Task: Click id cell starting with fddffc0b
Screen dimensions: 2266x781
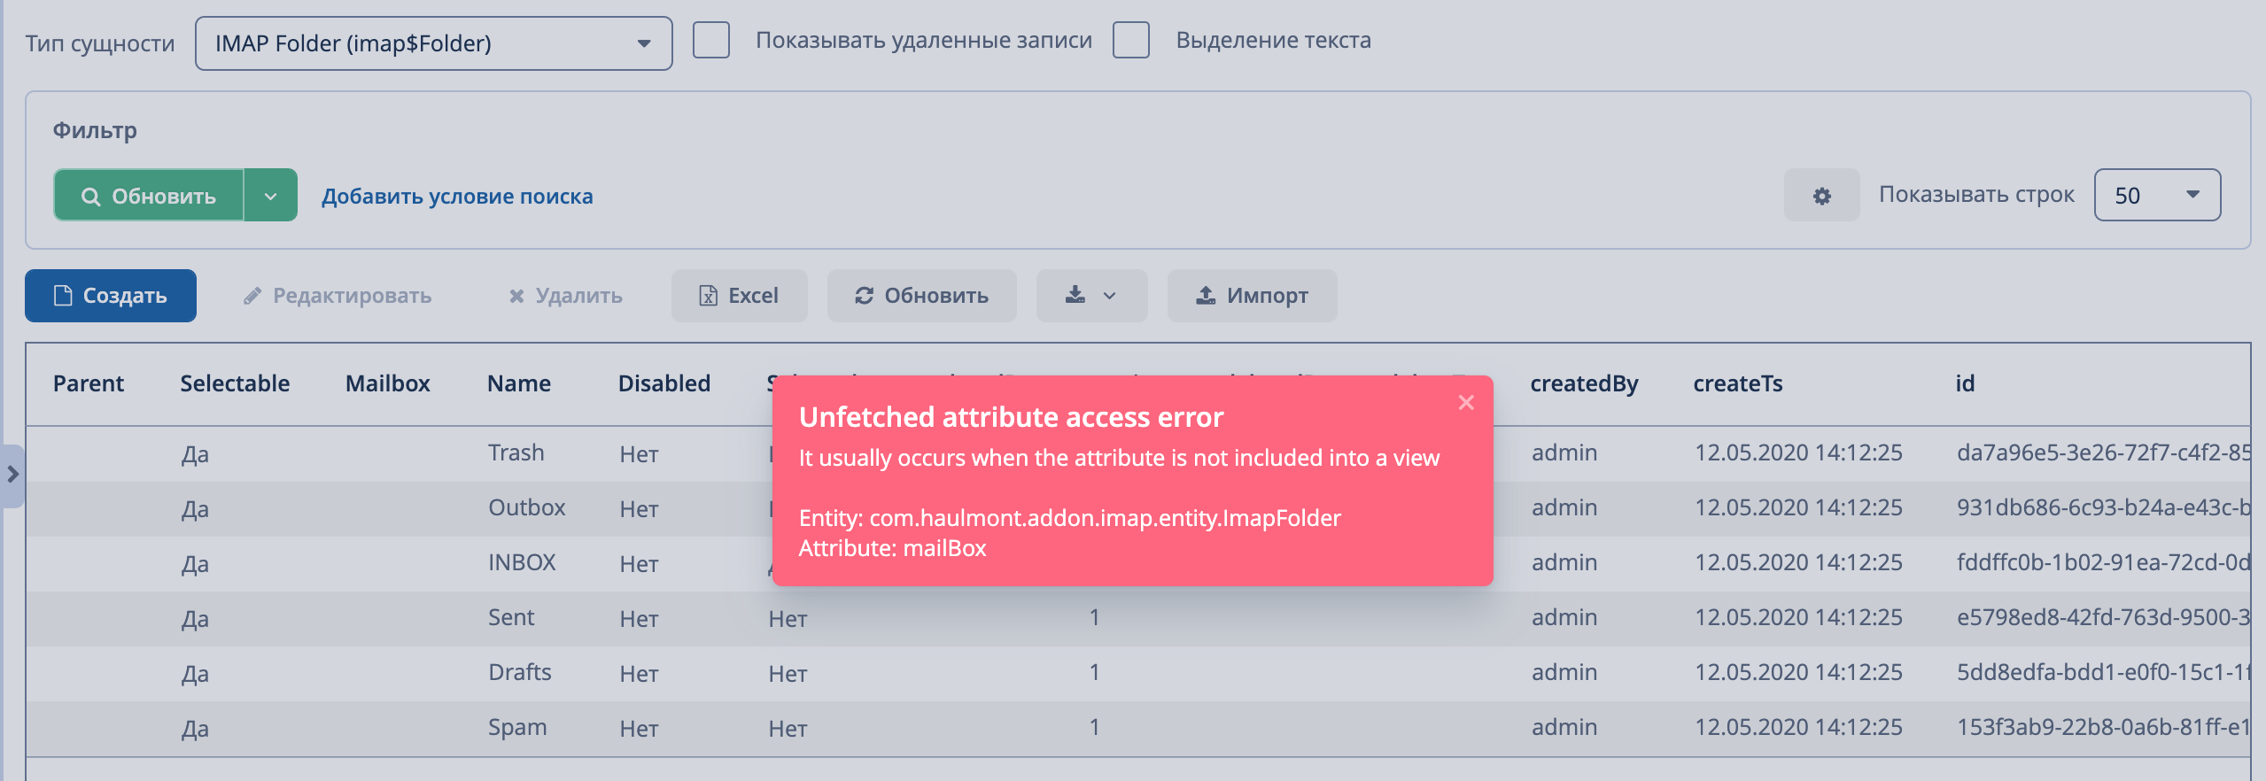Action: point(2103,562)
